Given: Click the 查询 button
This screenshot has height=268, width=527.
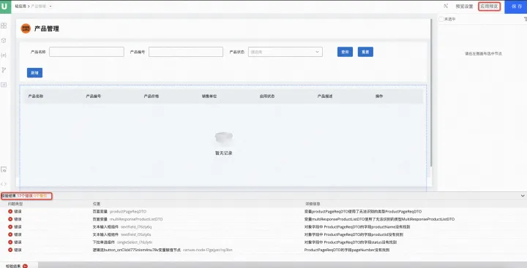Looking at the screenshot, I should pyautogui.click(x=345, y=52).
